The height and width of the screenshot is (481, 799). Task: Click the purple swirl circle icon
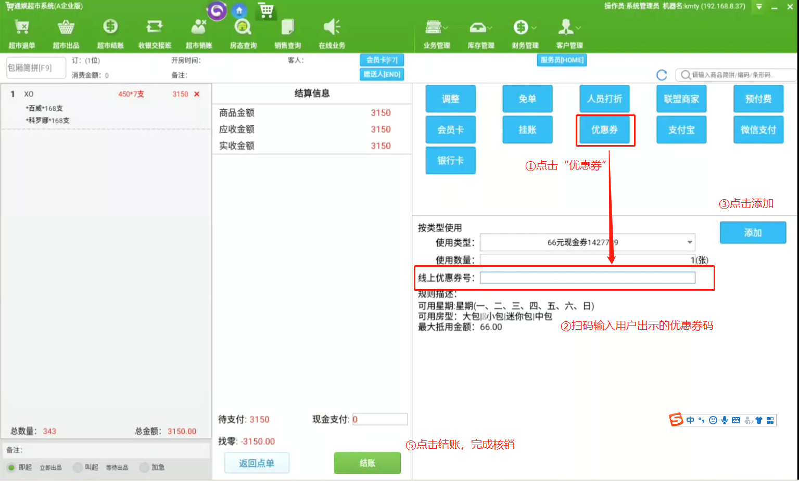click(217, 11)
